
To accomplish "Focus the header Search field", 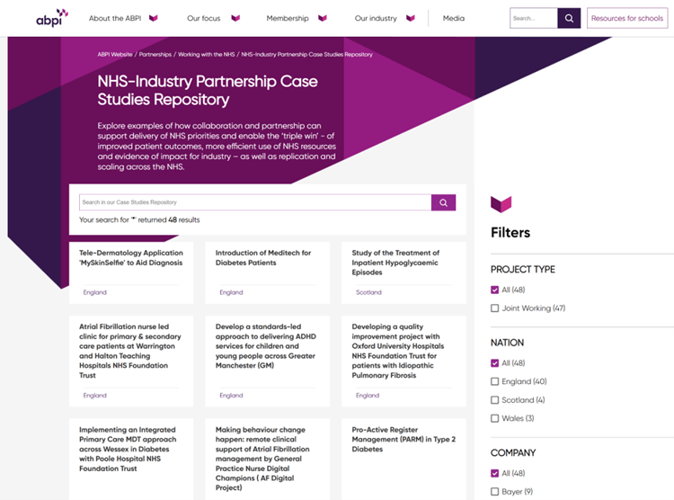I will [534, 18].
